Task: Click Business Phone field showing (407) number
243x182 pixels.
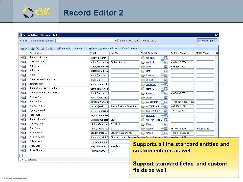Action: click(x=183, y=93)
